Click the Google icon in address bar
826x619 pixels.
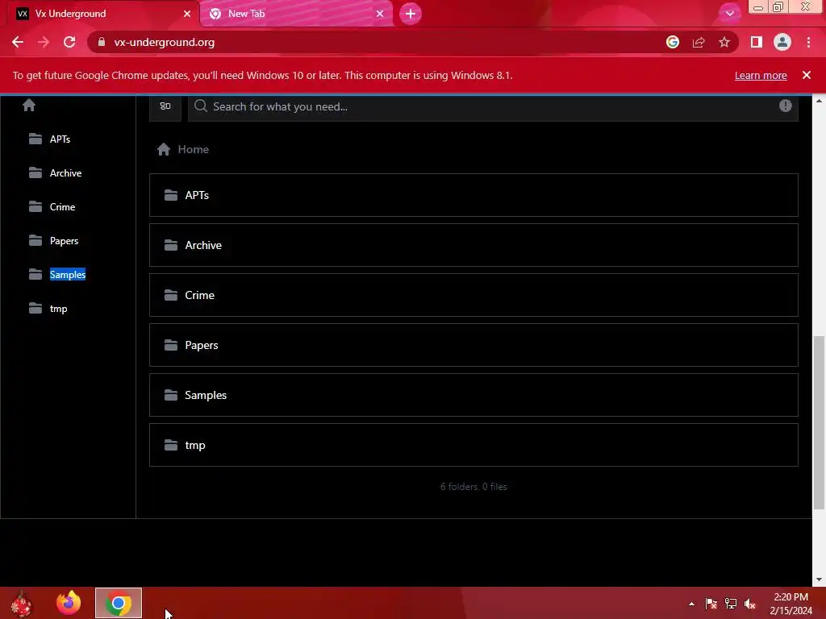click(x=672, y=42)
